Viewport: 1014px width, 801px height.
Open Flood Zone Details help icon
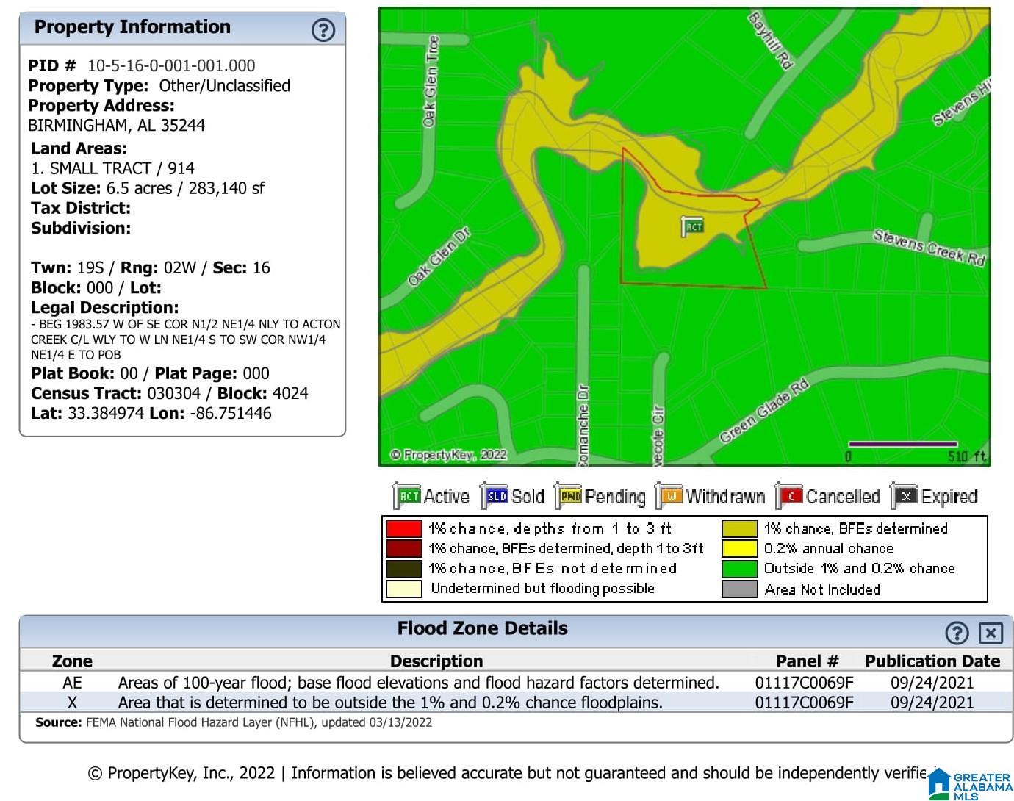point(957,633)
